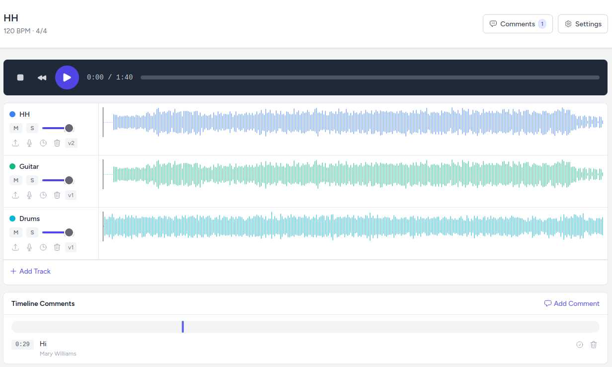This screenshot has width=612, height=367.
Task: Open the Comments panel
Action: pyautogui.click(x=518, y=23)
